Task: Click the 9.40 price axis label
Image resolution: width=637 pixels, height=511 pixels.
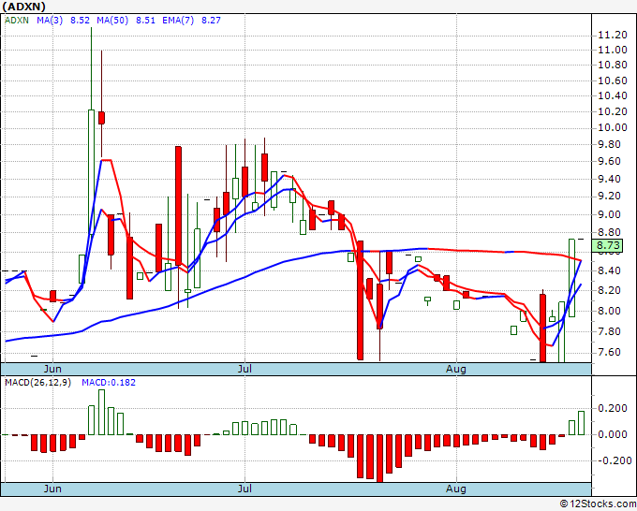Action: [610, 179]
